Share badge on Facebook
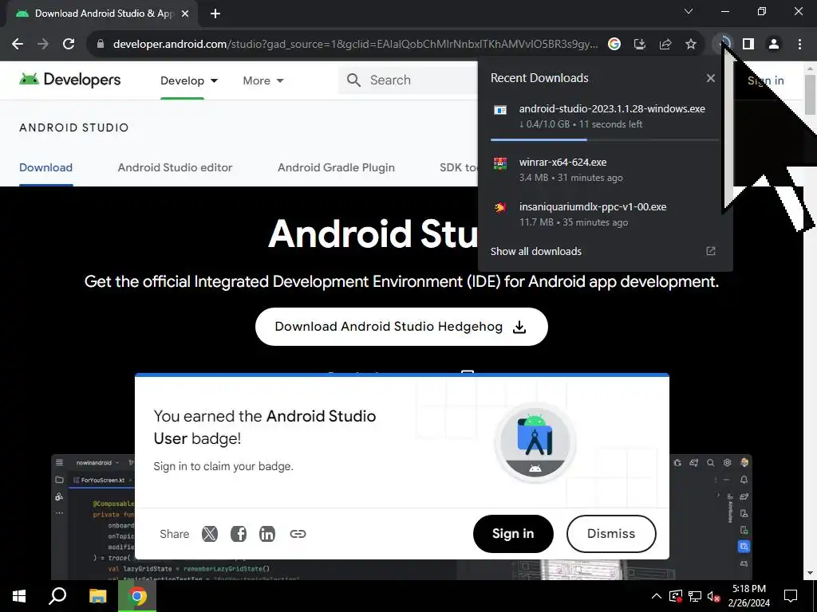The width and height of the screenshot is (817, 612). [238, 534]
